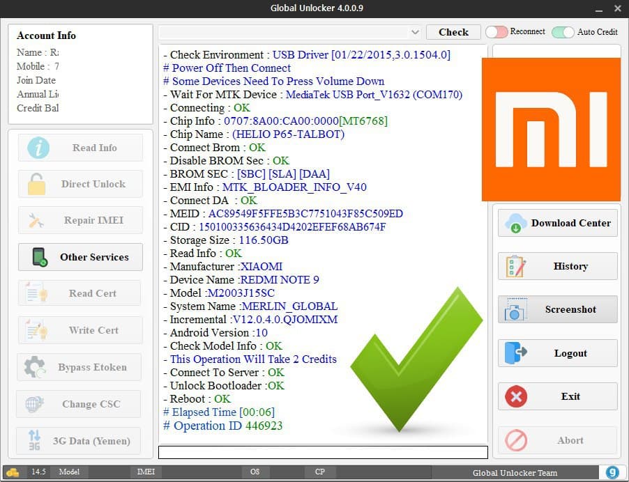Click the Abort prohibited-sign icon
Image resolution: width=629 pixels, height=482 pixels.
[x=516, y=440]
